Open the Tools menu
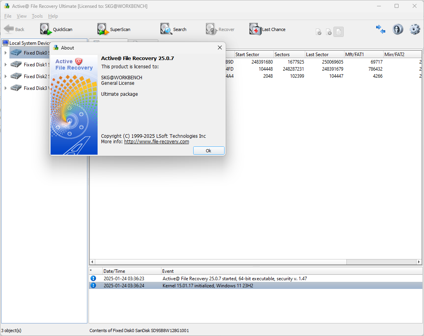This screenshot has height=336, width=424. coord(37,16)
